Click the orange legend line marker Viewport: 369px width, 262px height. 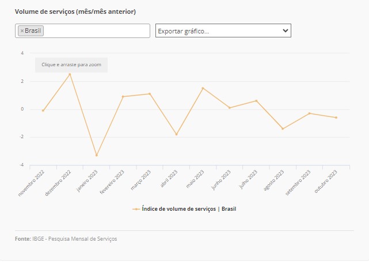(136, 209)
